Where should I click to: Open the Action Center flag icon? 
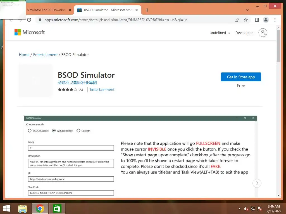260,209
